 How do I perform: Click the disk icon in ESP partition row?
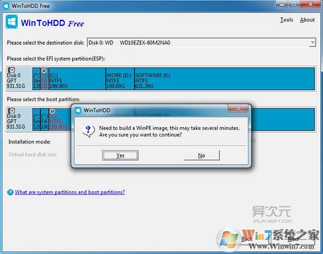(x=11, y=70)
